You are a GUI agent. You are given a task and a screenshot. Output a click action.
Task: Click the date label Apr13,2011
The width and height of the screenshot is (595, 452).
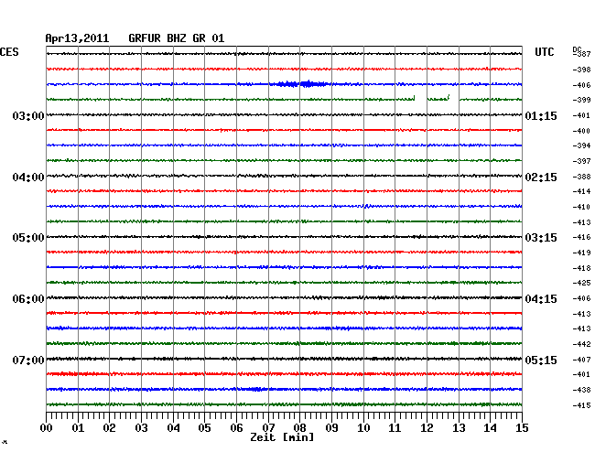(77, 38)
